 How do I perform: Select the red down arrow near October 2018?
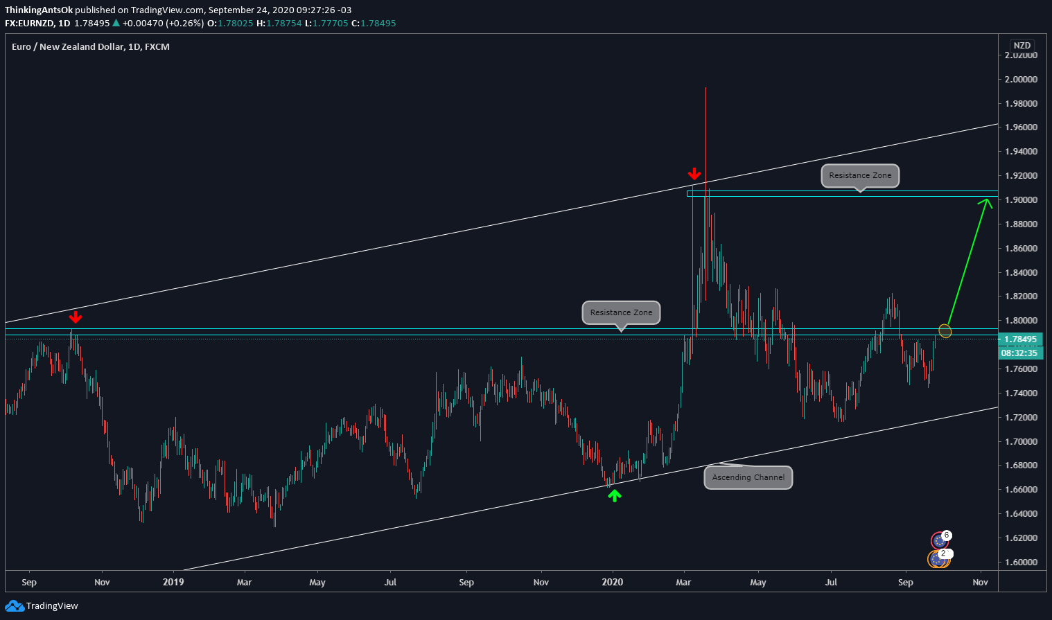click(76, 317)
